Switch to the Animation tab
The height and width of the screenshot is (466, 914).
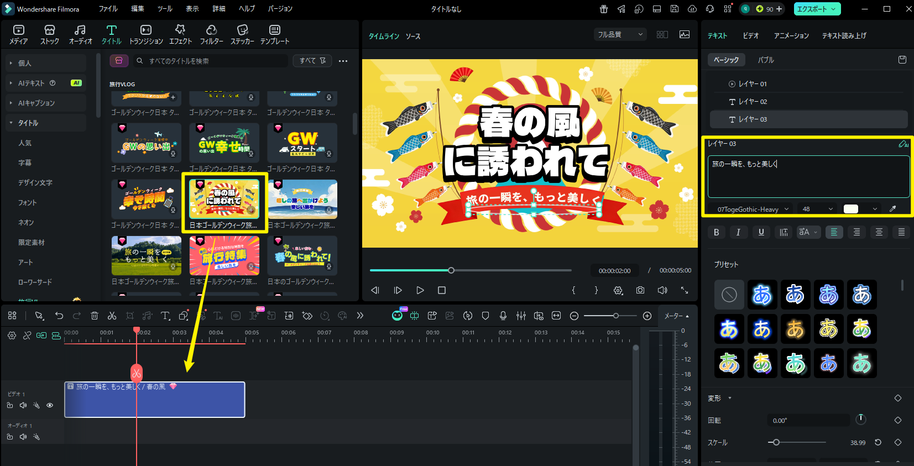pyautogui.click(x=791, y=35)
